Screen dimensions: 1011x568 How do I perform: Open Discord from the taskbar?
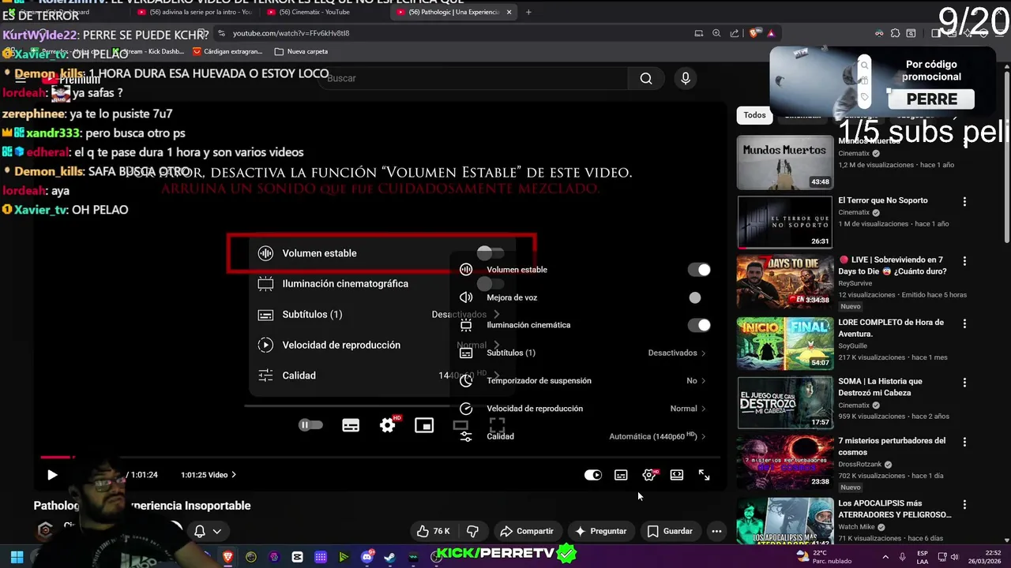click(x=366, y=557)
